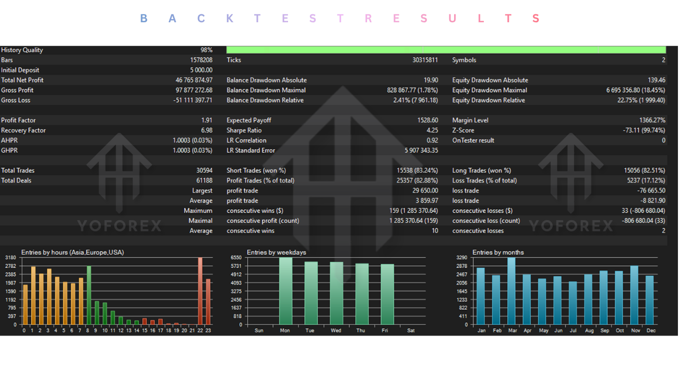
Task: Click the Margin Level percentage value
Action: click(x=654, y=120)
